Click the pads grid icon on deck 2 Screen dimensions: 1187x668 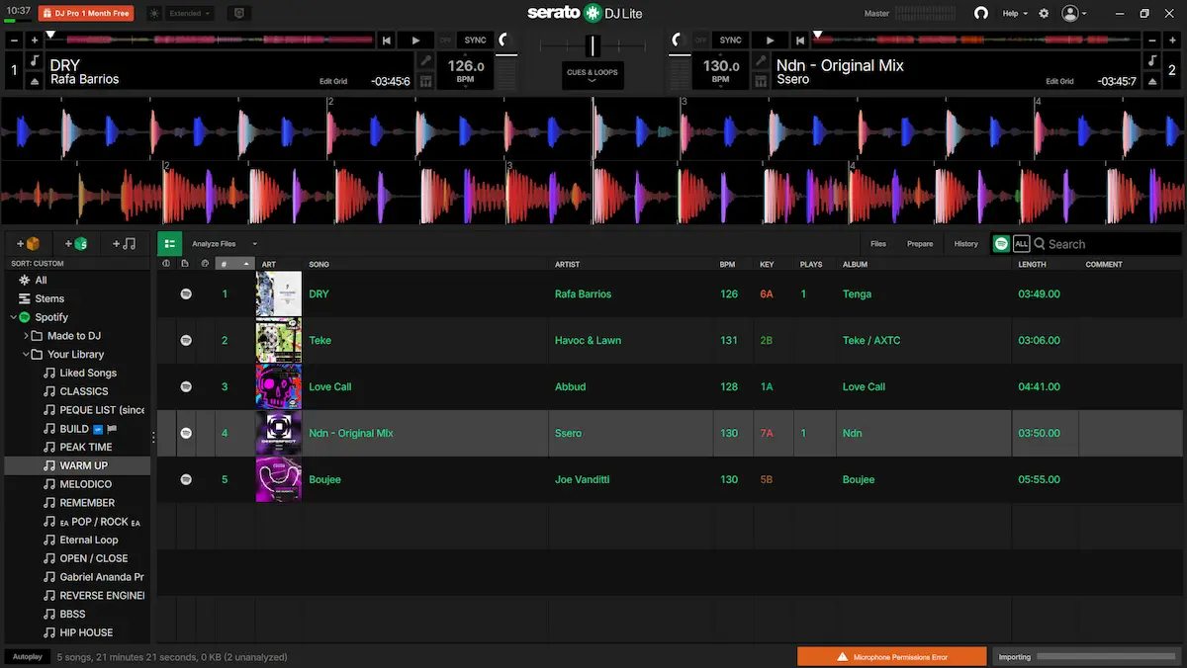tap(761, 82)
